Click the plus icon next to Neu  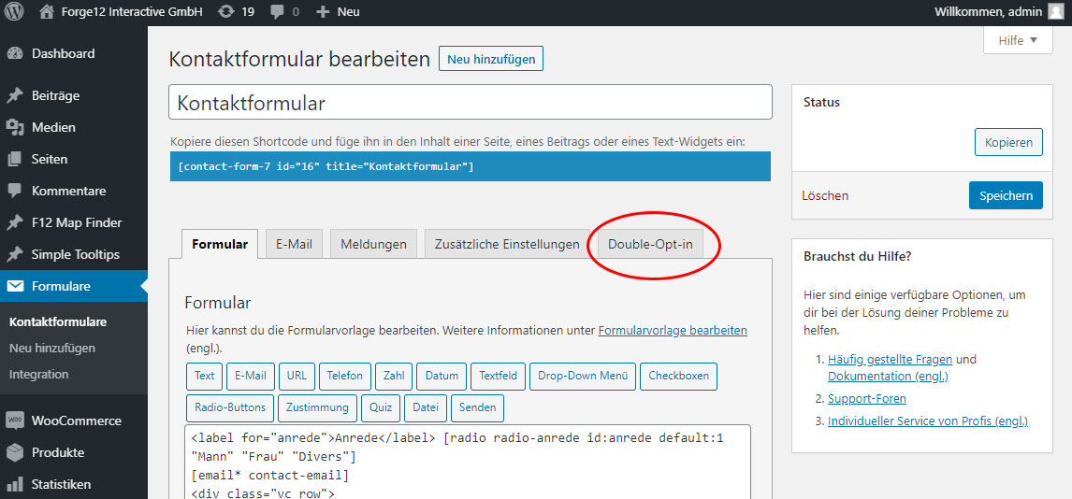coord(324,11)
